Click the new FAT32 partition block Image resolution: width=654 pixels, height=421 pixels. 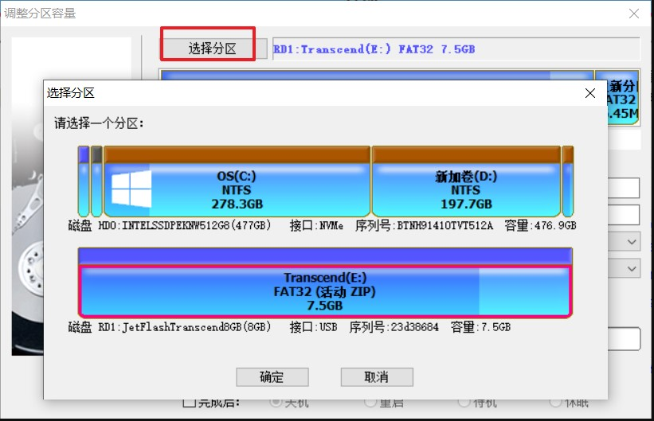pyautogui.click(x=621, y=99)
